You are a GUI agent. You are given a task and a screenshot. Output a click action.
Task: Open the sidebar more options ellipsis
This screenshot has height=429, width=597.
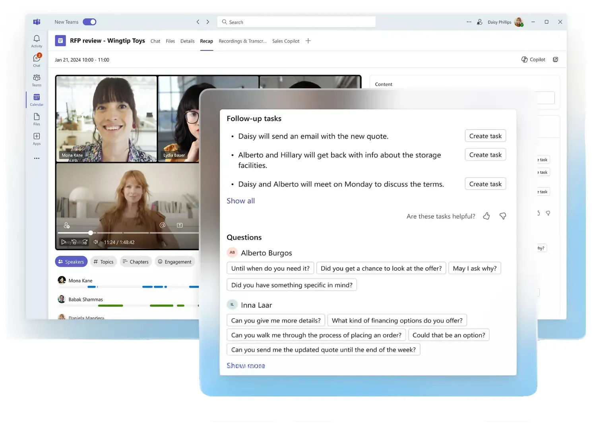pyautogui.click(x=37, y=158)
